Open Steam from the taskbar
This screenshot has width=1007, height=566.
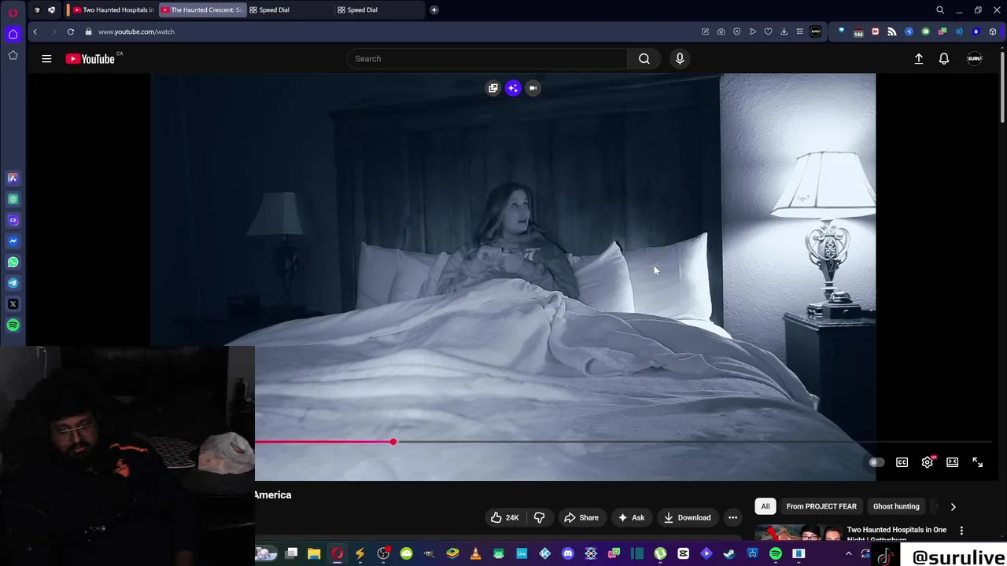729,554
